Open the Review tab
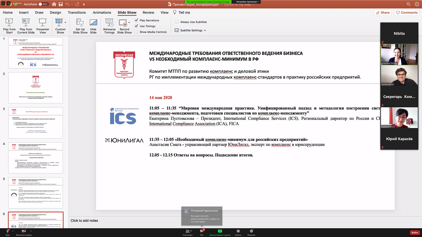 (x=148, y=12)
